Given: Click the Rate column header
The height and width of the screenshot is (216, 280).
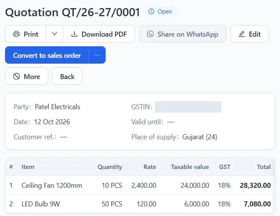Looking at the screenshot, I should pyautogui.click(x=150, y=167).
